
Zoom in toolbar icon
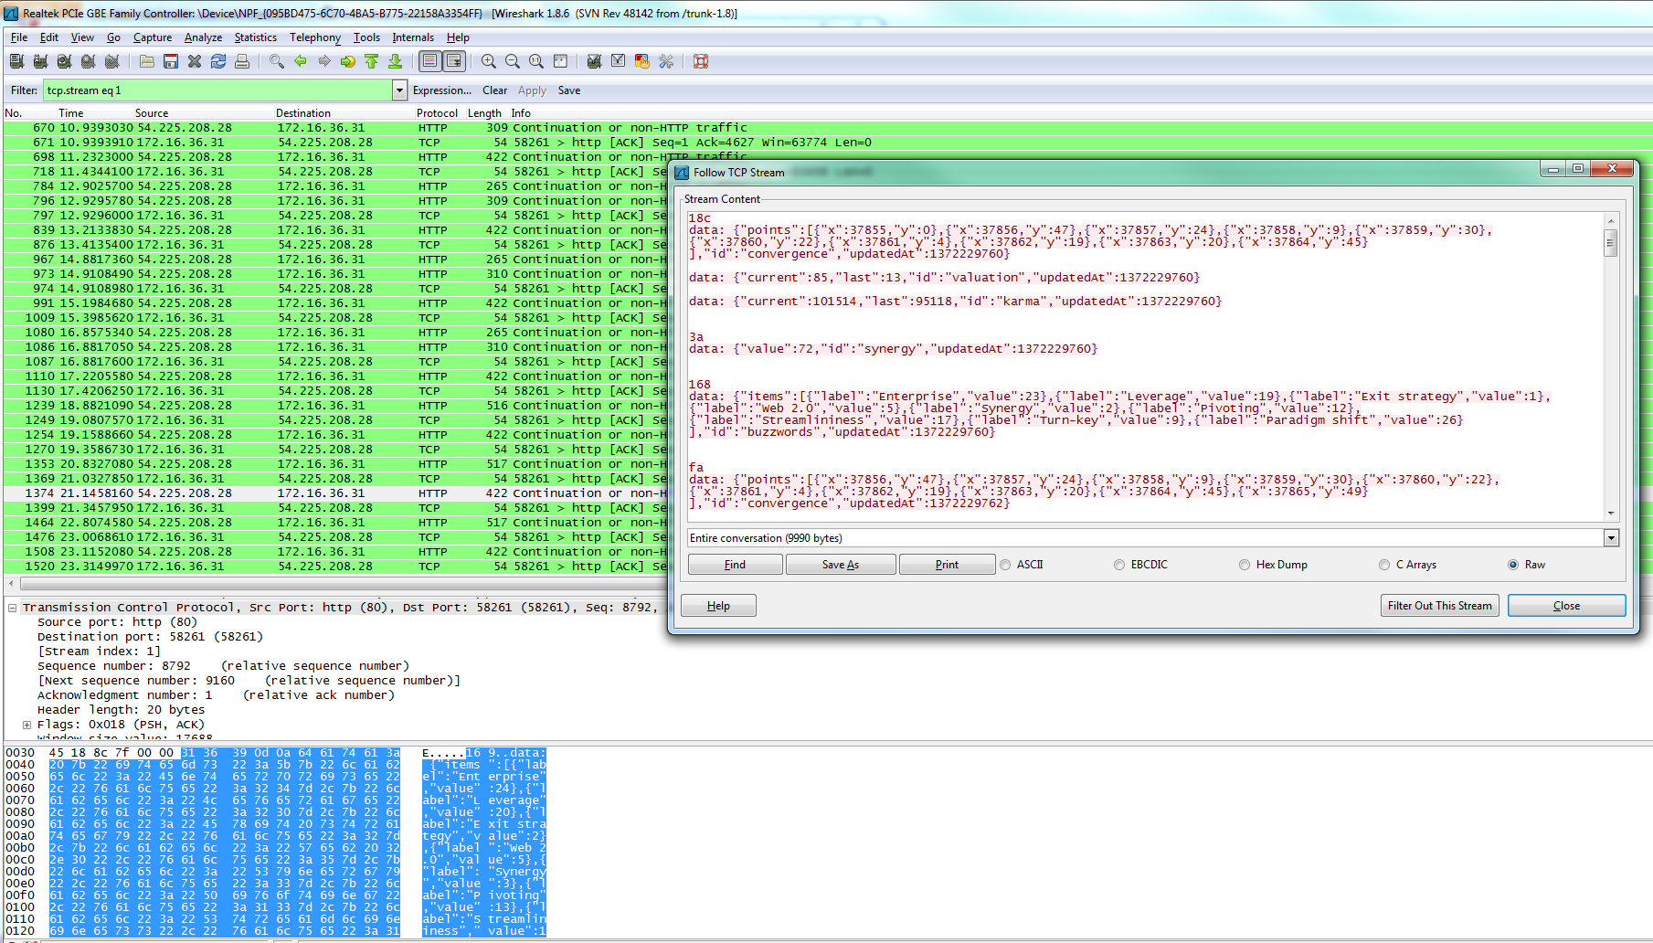[x=489, y=61]
